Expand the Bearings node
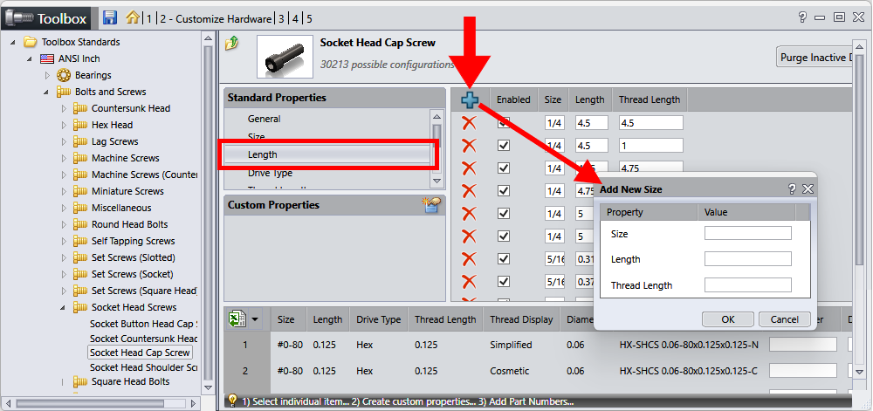Screen dimensions: 873x411 47,75
